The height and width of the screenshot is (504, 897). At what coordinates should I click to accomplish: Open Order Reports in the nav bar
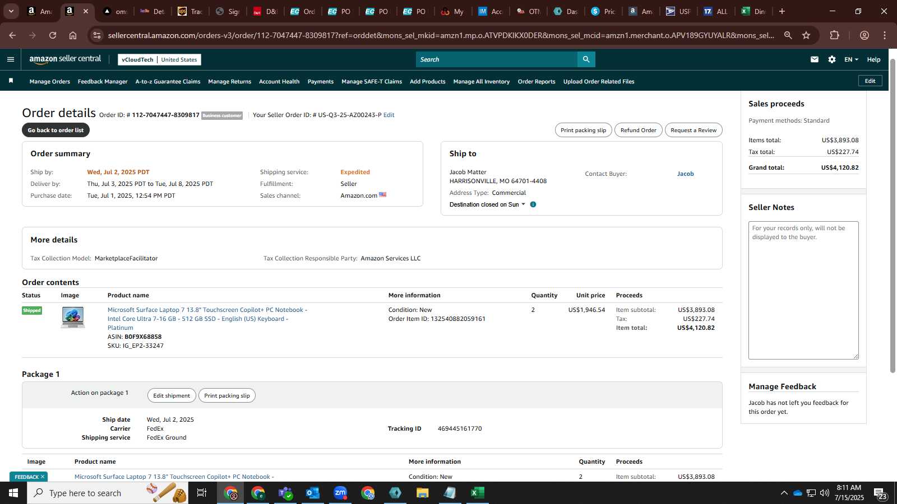pos(537,82)
